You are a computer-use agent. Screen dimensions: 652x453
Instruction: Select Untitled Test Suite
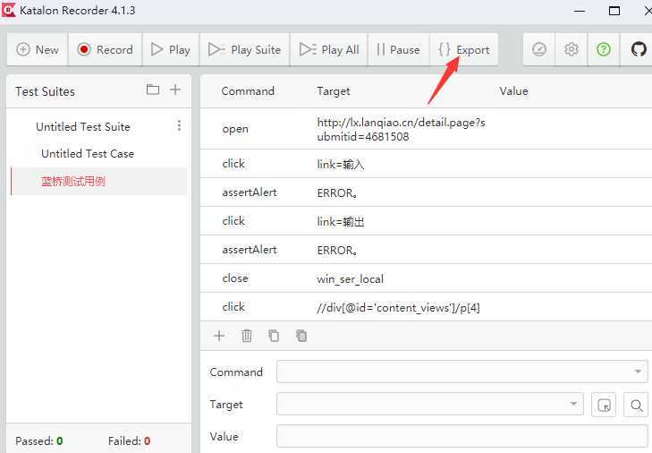(83, 126)
